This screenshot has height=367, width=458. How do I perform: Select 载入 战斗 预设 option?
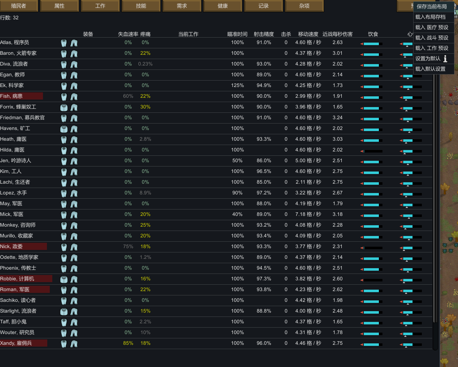pos(434,38)
